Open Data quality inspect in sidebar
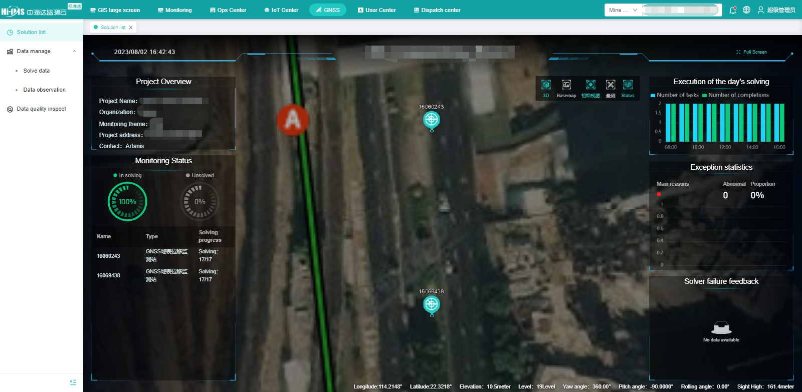Screen dimensions: 802x392 (42, 109)
